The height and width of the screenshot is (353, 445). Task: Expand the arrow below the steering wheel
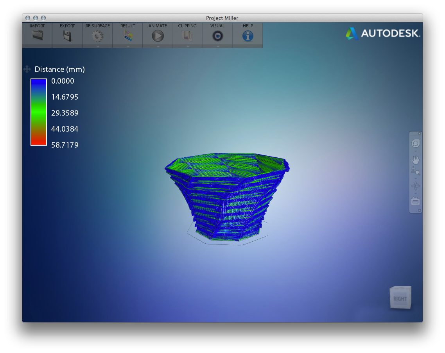pyautogui.click(x=415, y=151)
